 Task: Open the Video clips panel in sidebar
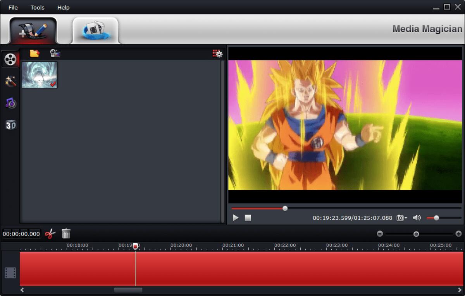pyautogui.click(x=10, y=59)
